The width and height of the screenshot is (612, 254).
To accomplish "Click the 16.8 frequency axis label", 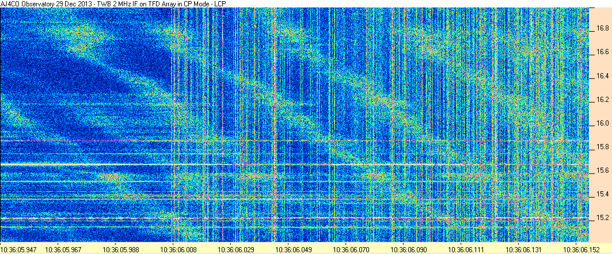I will [x=602, y=28].
